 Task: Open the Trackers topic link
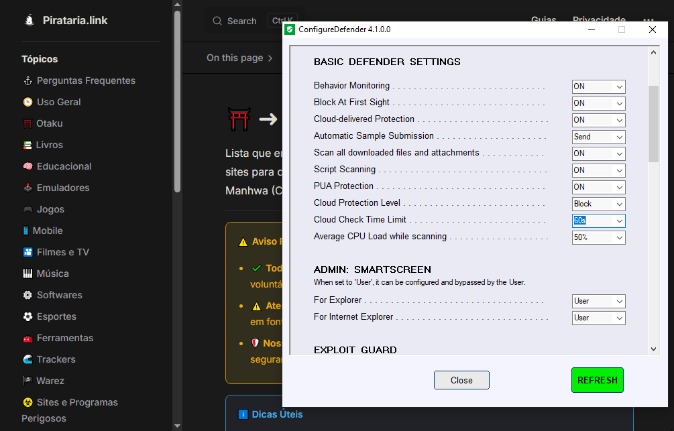click(x=56, y=360)
